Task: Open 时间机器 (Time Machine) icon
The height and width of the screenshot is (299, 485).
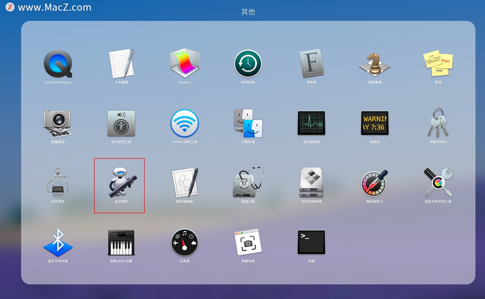Action: point(248,64)
